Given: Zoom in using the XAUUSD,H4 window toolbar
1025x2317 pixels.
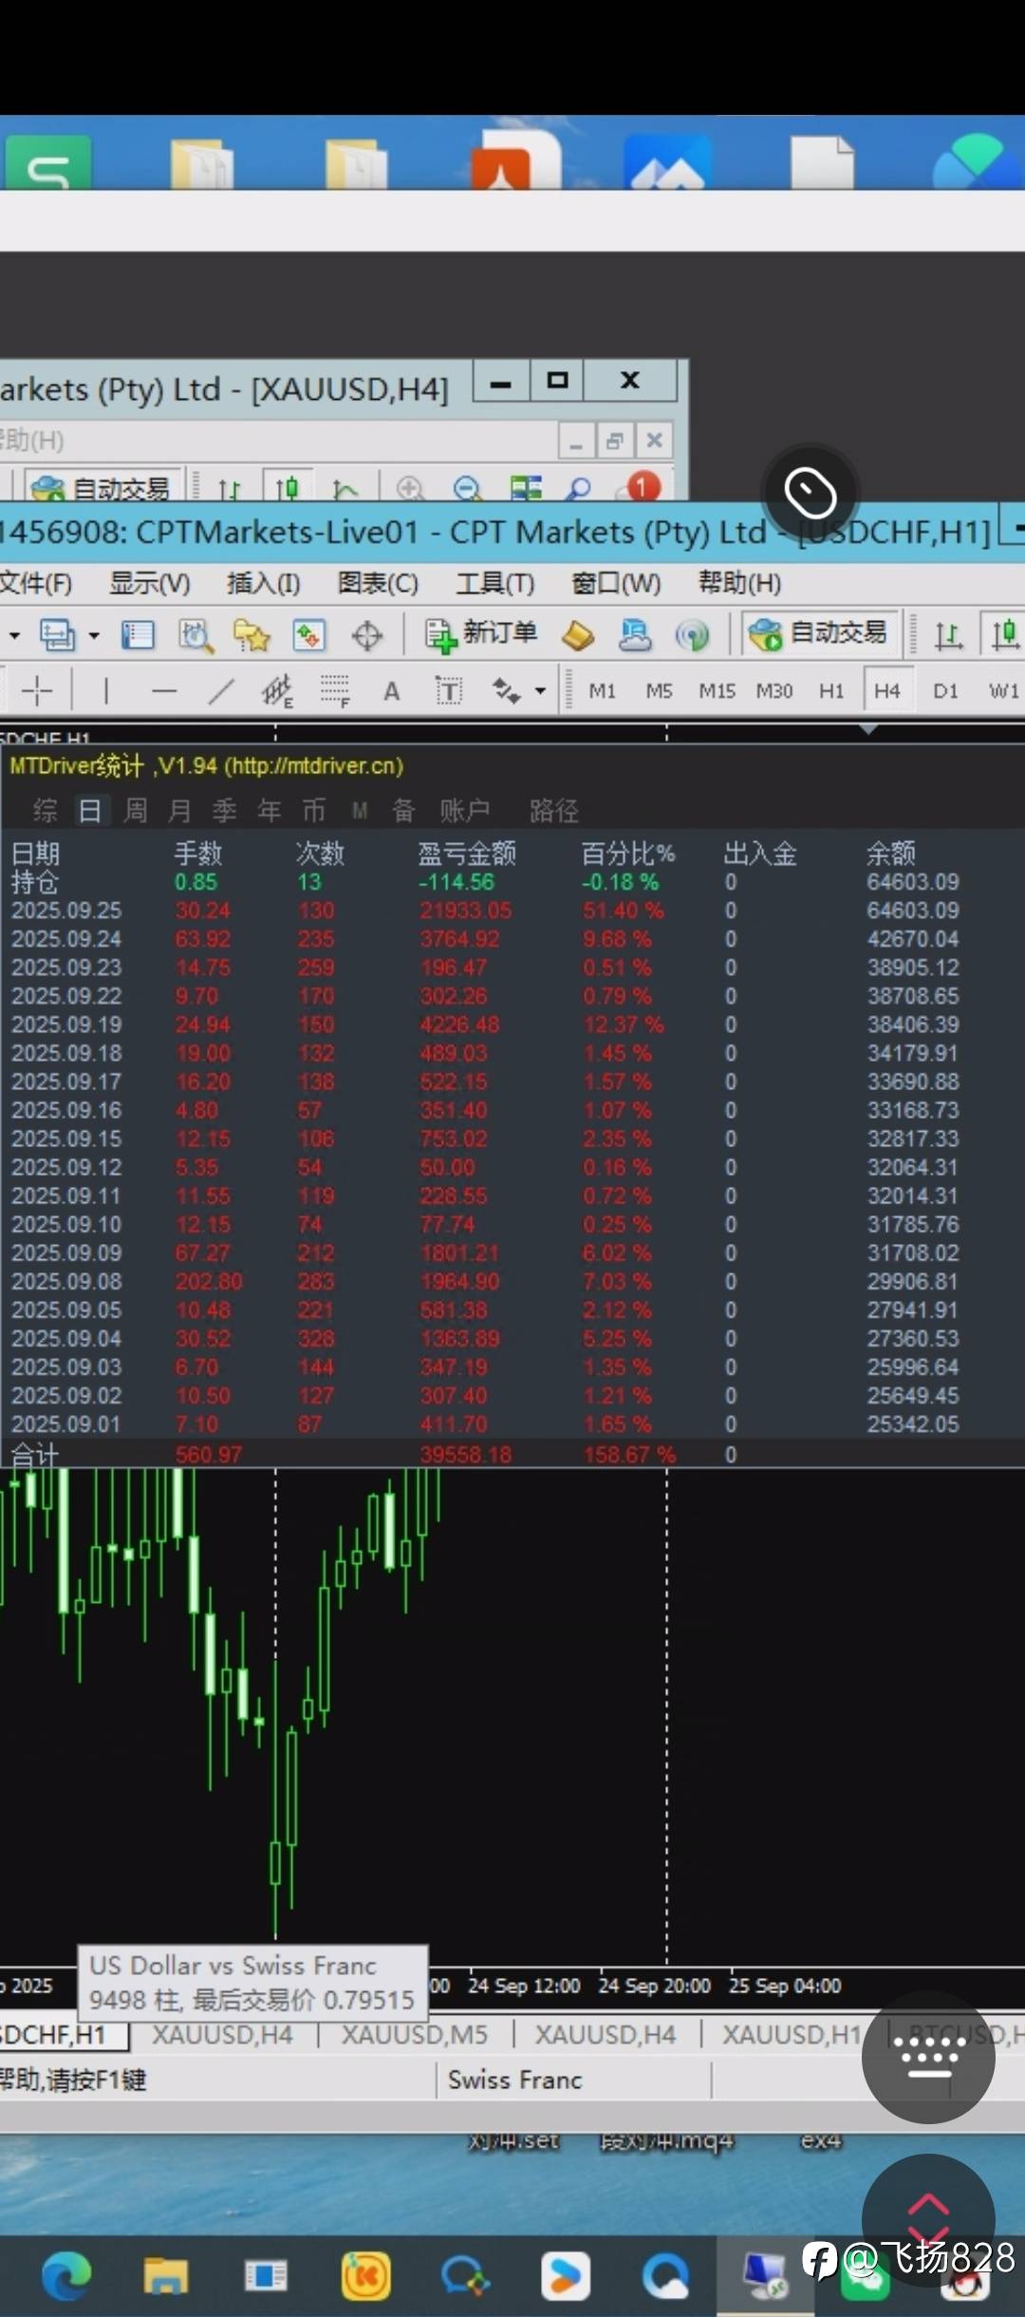Looking at the screenshot, I should pyautogui.click(x=410, y=488).
